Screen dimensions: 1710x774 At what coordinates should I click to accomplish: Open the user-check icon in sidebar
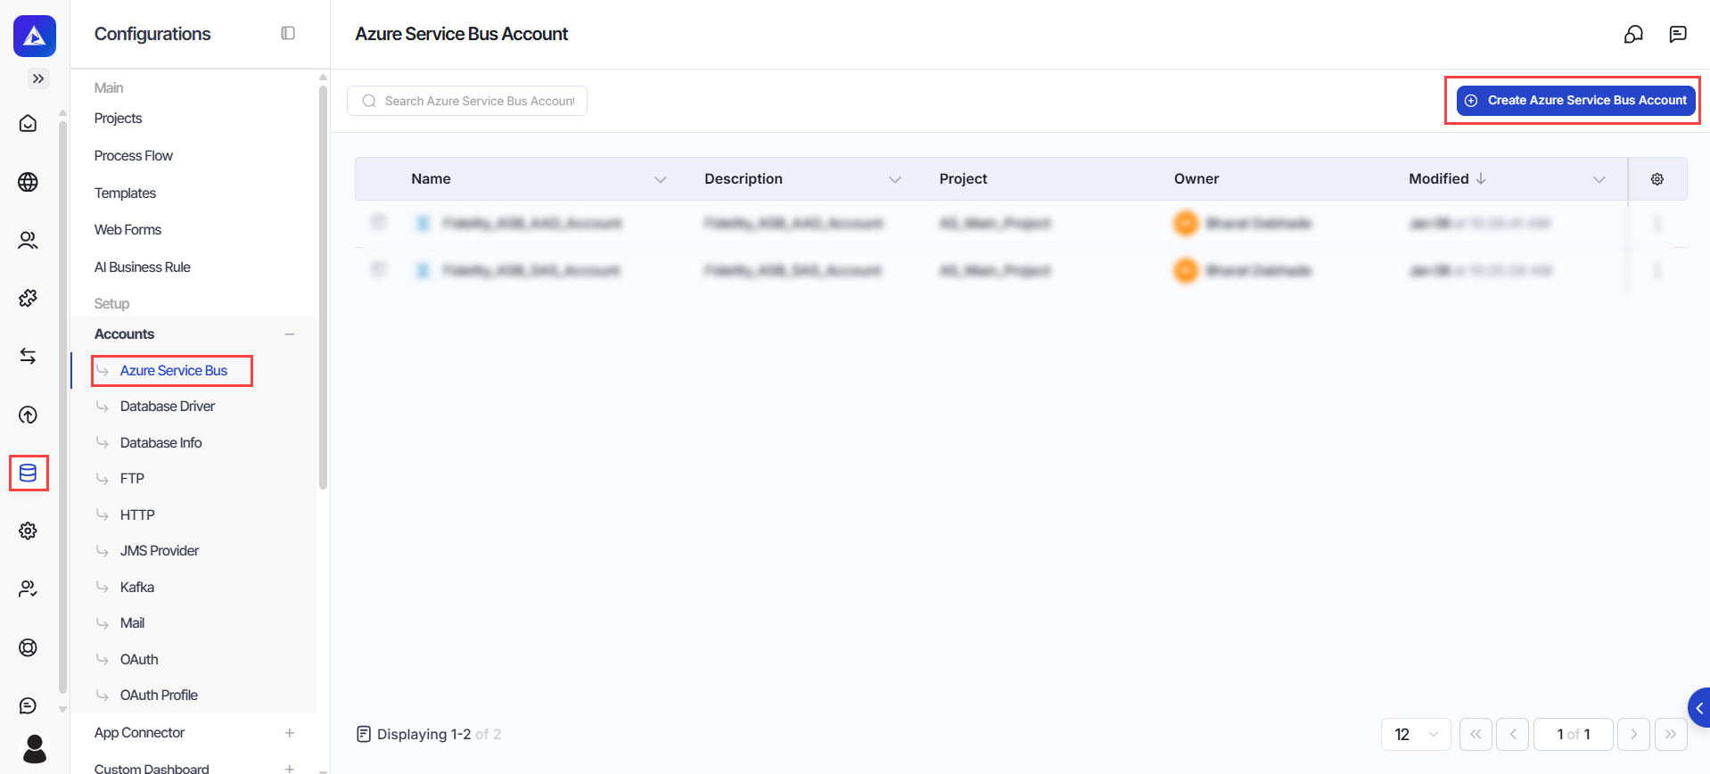point(29,589)
